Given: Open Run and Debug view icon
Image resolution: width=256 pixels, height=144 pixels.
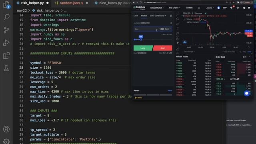Looking at the screenshot, I should [x=6, y=43].
